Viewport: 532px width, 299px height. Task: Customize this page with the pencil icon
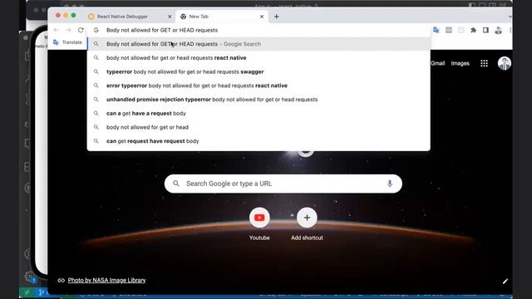pos(505,281)
